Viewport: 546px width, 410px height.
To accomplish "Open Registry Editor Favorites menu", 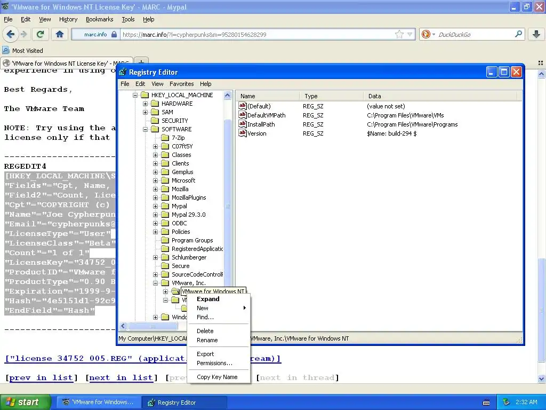I will [x=181, y=84].
